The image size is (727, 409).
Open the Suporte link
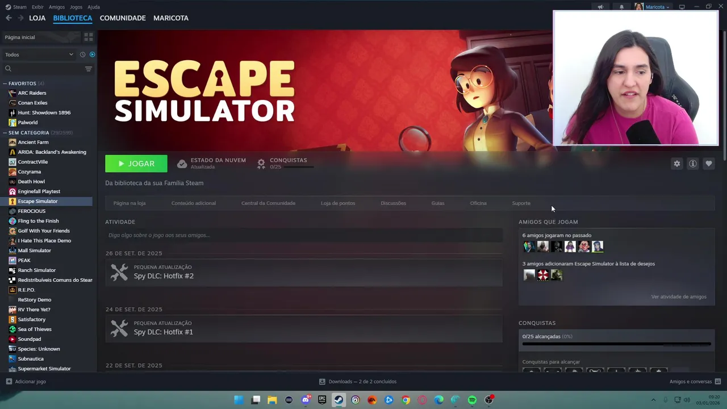coord(521,203)
